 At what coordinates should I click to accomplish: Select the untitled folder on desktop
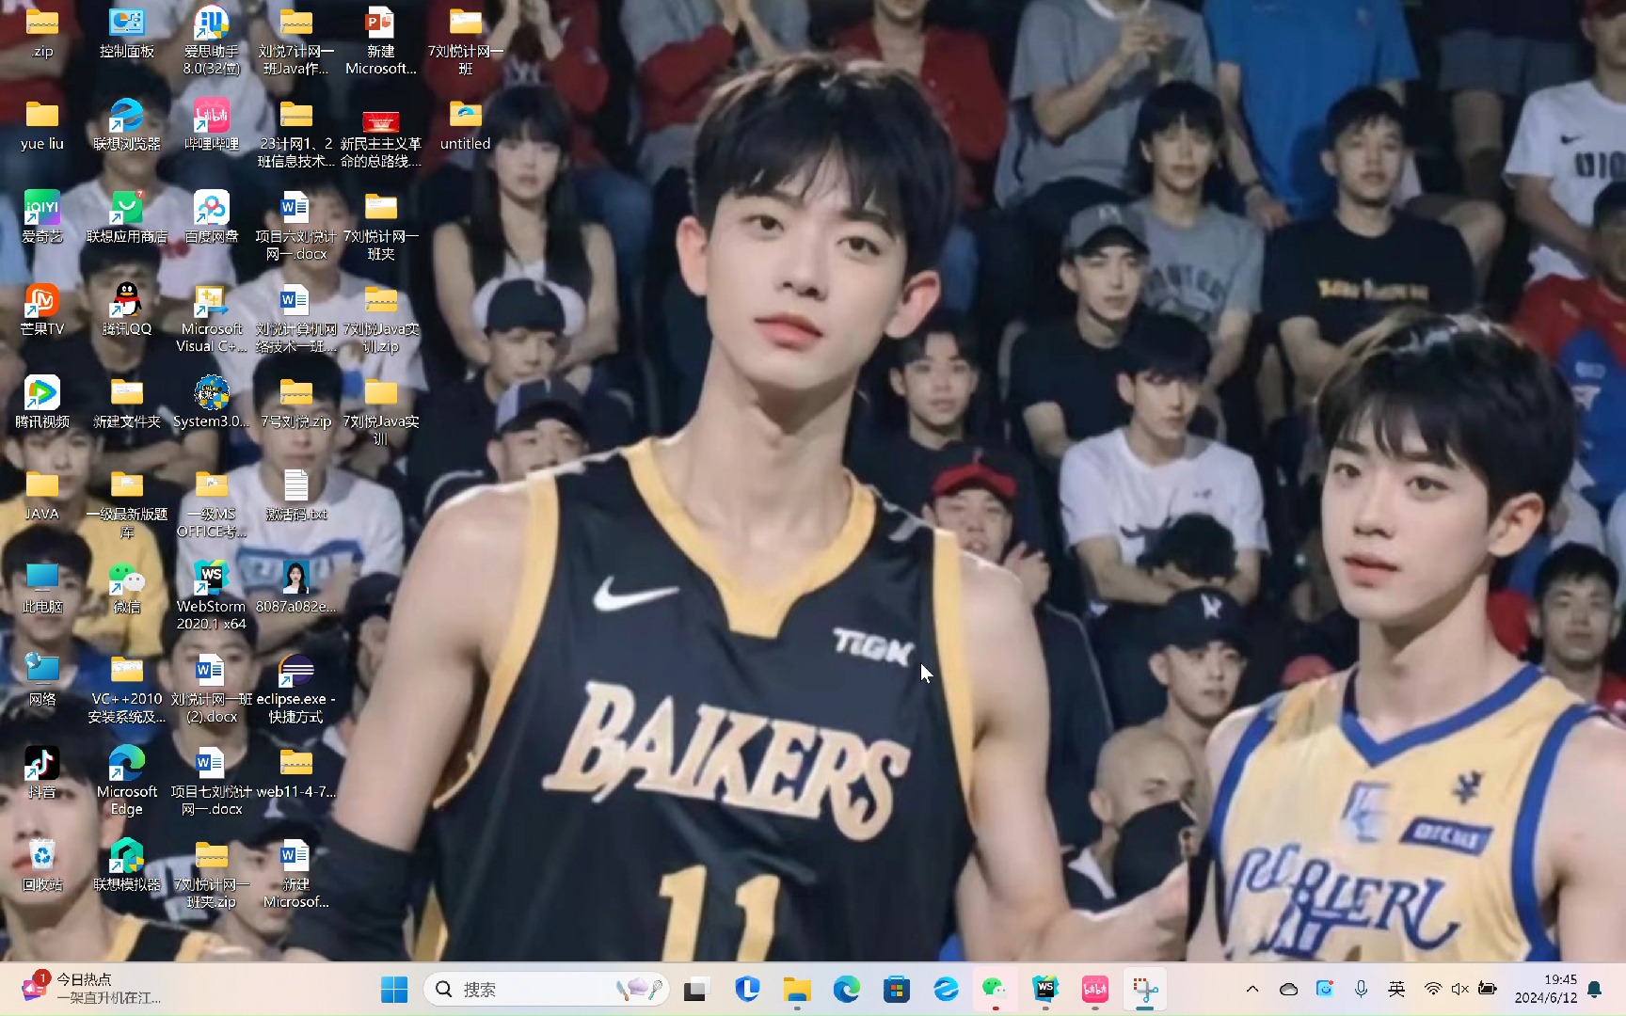(x=465, y=125)
